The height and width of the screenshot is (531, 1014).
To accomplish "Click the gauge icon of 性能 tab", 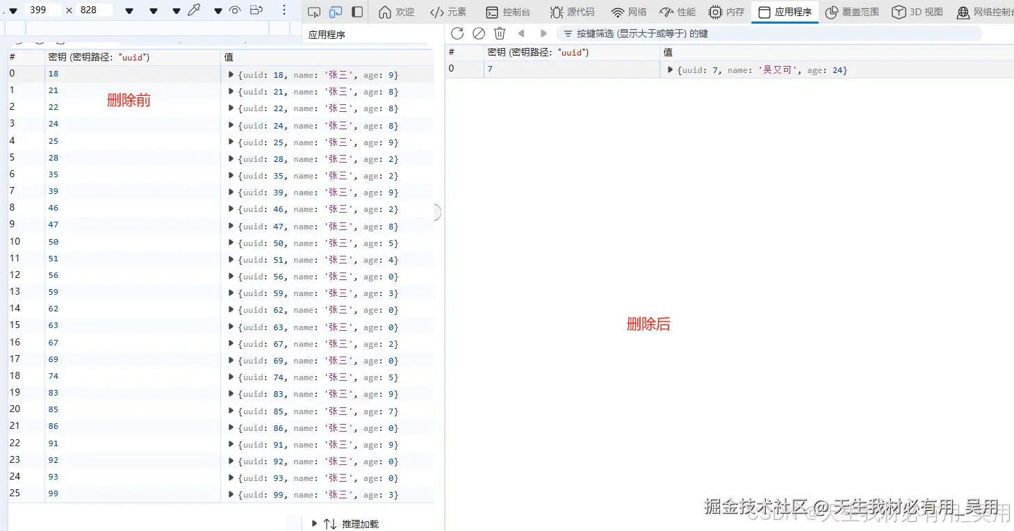I will click(666, 12).
